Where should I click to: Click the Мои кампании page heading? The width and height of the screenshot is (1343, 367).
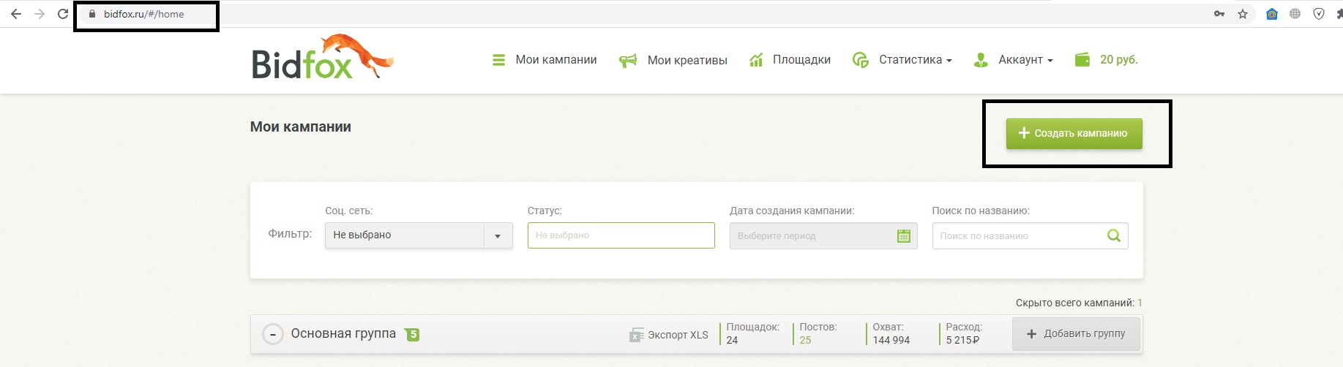pyautogui.click(x=301, y=126)
